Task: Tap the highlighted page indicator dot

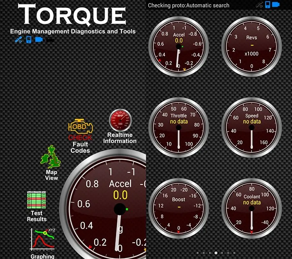Action: tap(216, 253)
